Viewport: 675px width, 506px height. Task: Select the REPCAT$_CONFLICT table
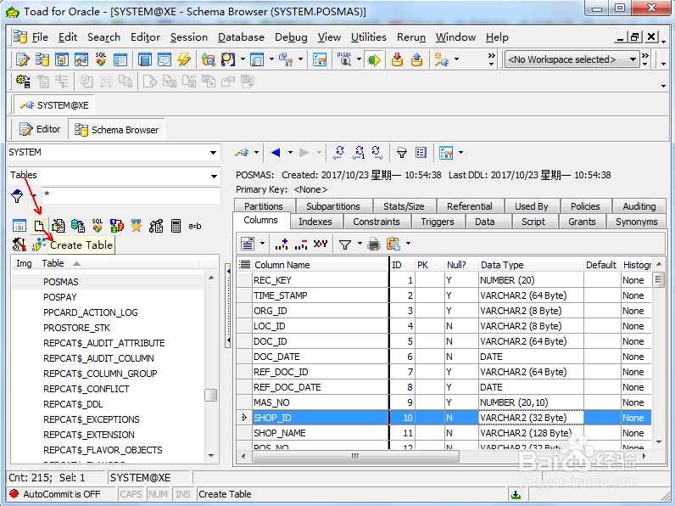[x=86, y=389]
